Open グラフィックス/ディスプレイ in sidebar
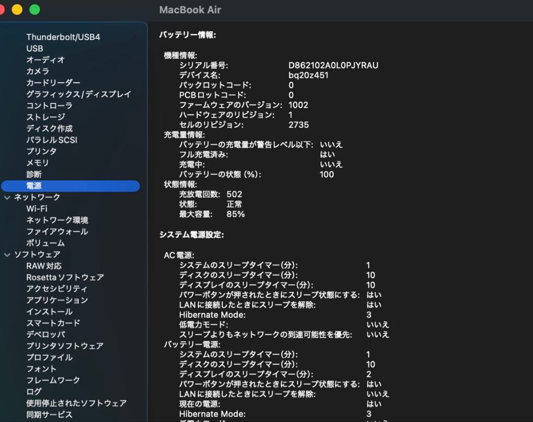The height and width of the screenshot is (422, 533). tap(78, 94)
